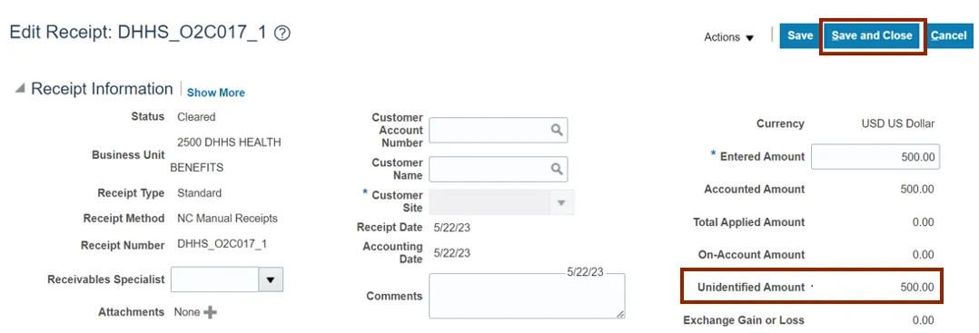Screen dimensions: 979x333
Task: Search icon in Customer Account Number field
Action: (557, 130)
